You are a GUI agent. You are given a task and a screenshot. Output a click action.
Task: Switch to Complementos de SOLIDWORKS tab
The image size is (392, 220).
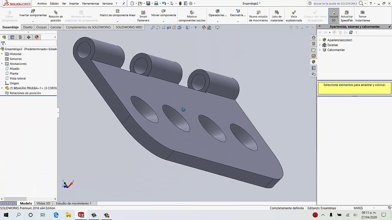point(88,27)
